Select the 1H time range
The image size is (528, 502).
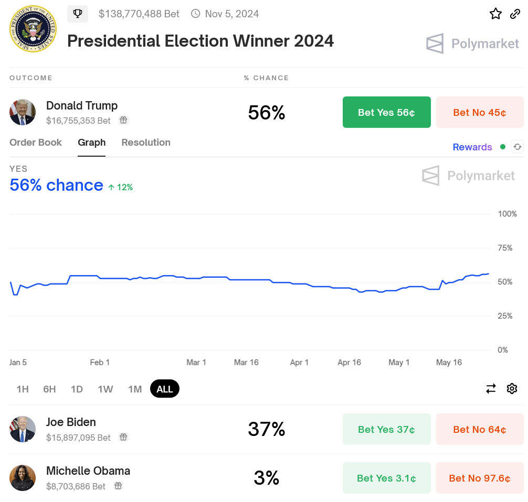[x=23, y=389]
